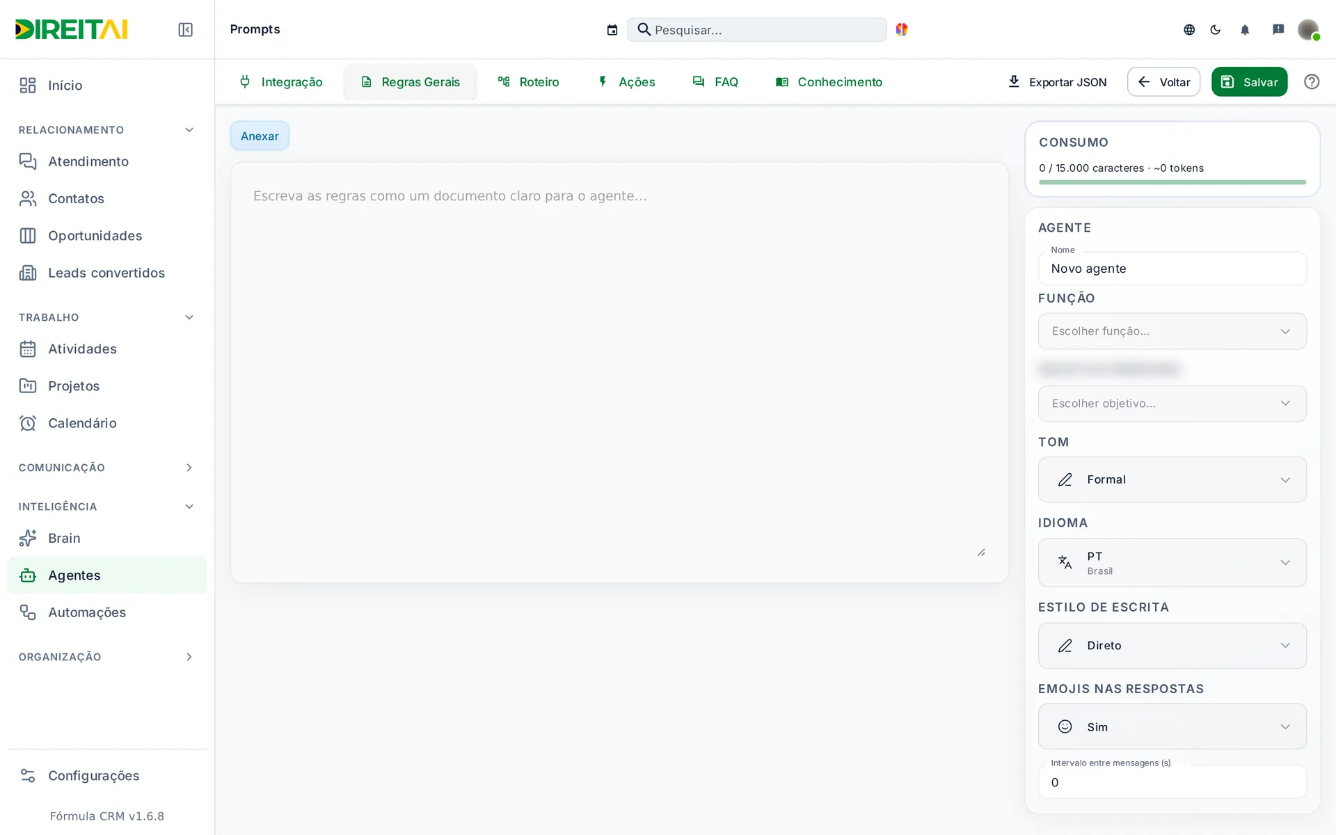The width and height of the screenshot is (1336, 835).
Task: Switch to the Roteiro tab
Action: tap(528, 82)
